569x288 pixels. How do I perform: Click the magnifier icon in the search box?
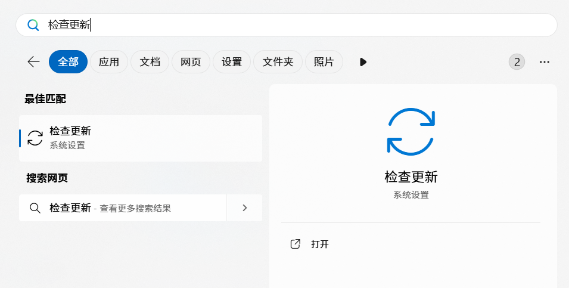pos(33,25)
